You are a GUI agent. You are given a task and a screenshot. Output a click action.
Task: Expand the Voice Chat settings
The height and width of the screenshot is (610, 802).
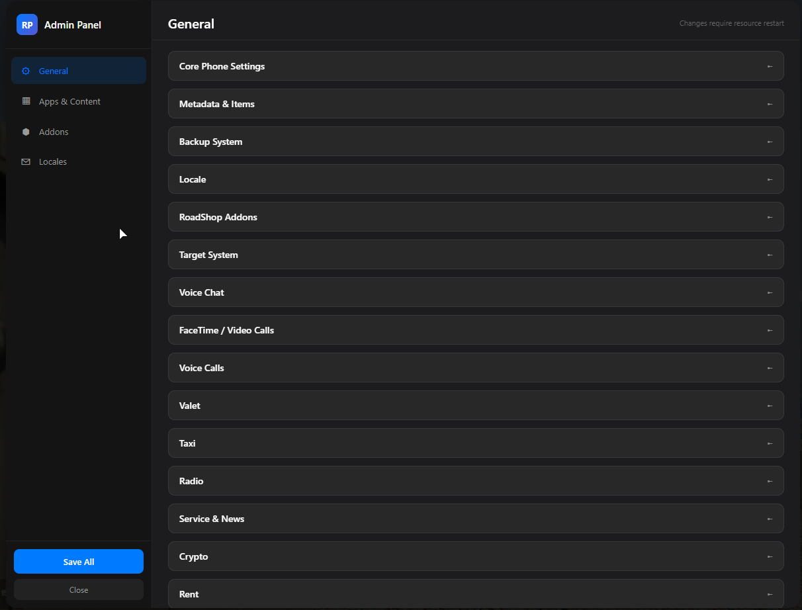click(x=476, y=292)
